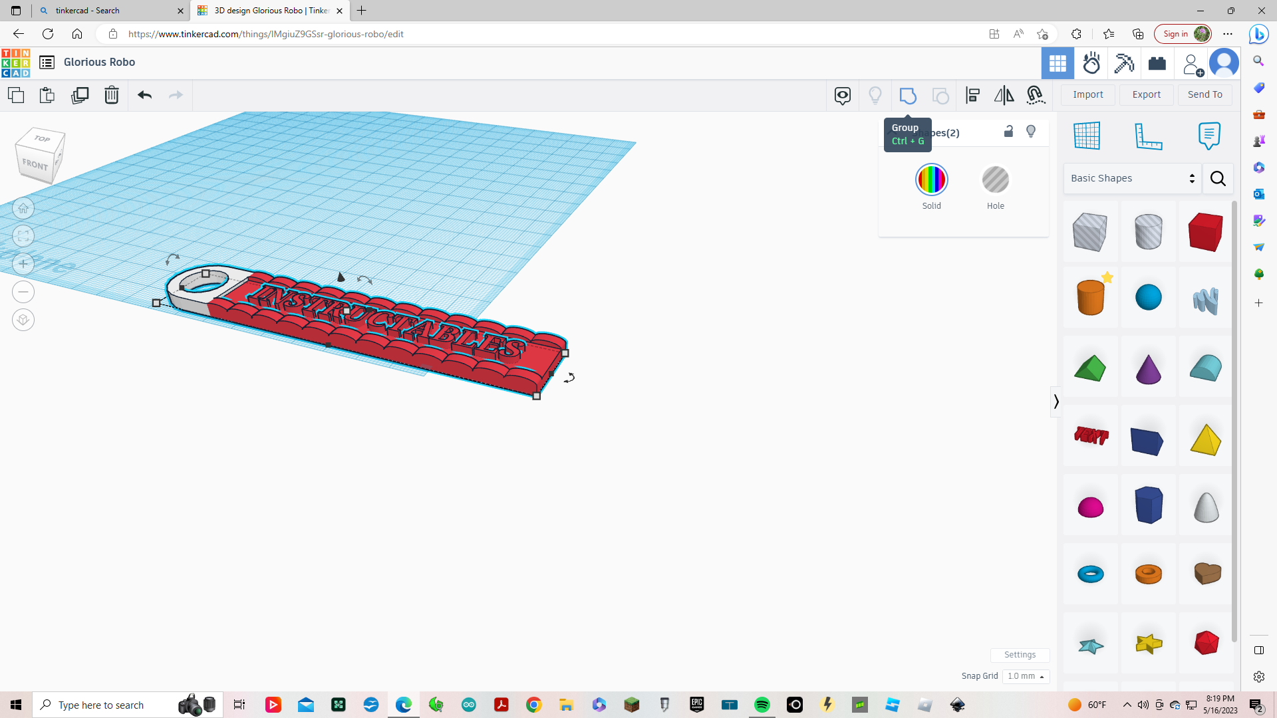The width and height of the screenshot is (1277, 718).
Task: Toggle the Mirror tool
Action: pos(1004,94)
